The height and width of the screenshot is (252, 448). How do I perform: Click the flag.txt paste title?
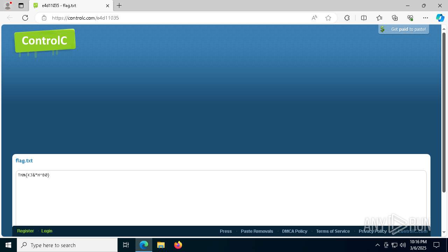(24, 161)
